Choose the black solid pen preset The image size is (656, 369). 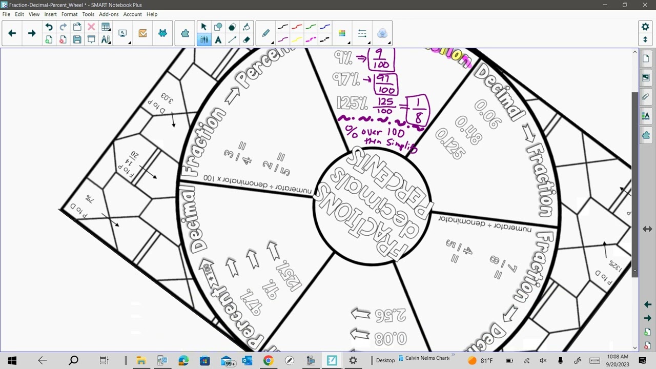click(x=282, y=27)
